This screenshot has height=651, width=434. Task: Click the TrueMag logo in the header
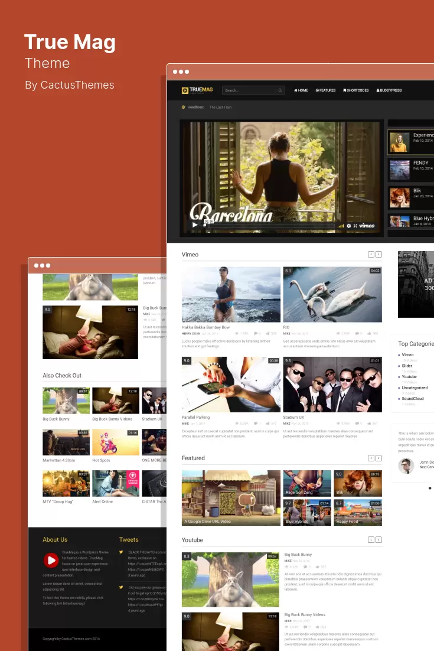[197, 90]
